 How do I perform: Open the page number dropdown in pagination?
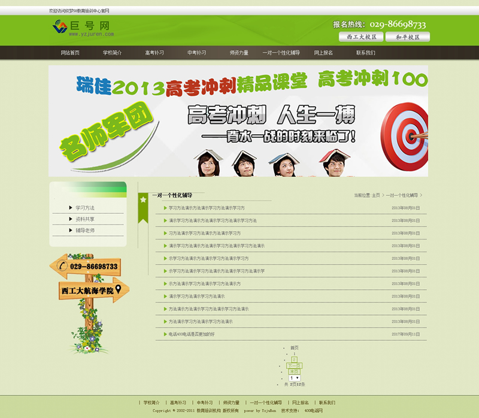point(295,378)
